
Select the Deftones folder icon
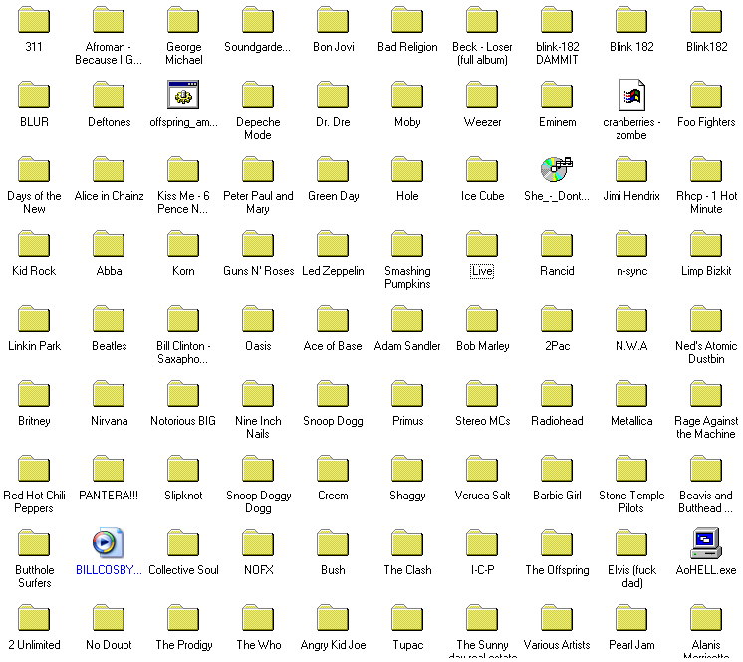[109, 95]
